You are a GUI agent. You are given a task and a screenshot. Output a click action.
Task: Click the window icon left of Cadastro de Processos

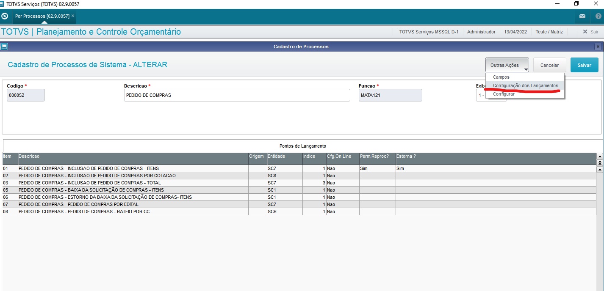click(x=4, y=46)
